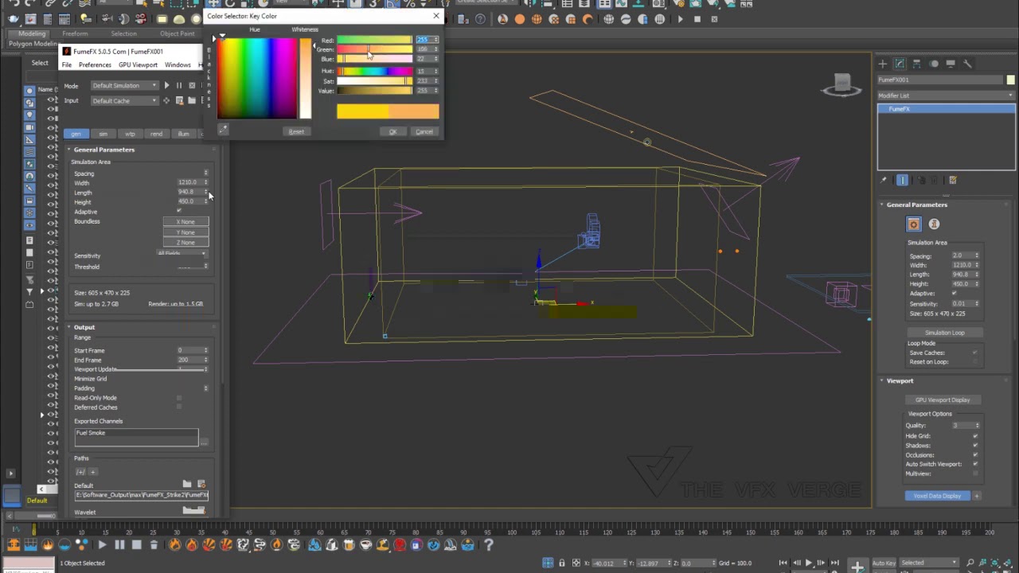Click the Red slider in Color Selector
The height and width of the screenshot is (573, 1019).
point(374,40)
